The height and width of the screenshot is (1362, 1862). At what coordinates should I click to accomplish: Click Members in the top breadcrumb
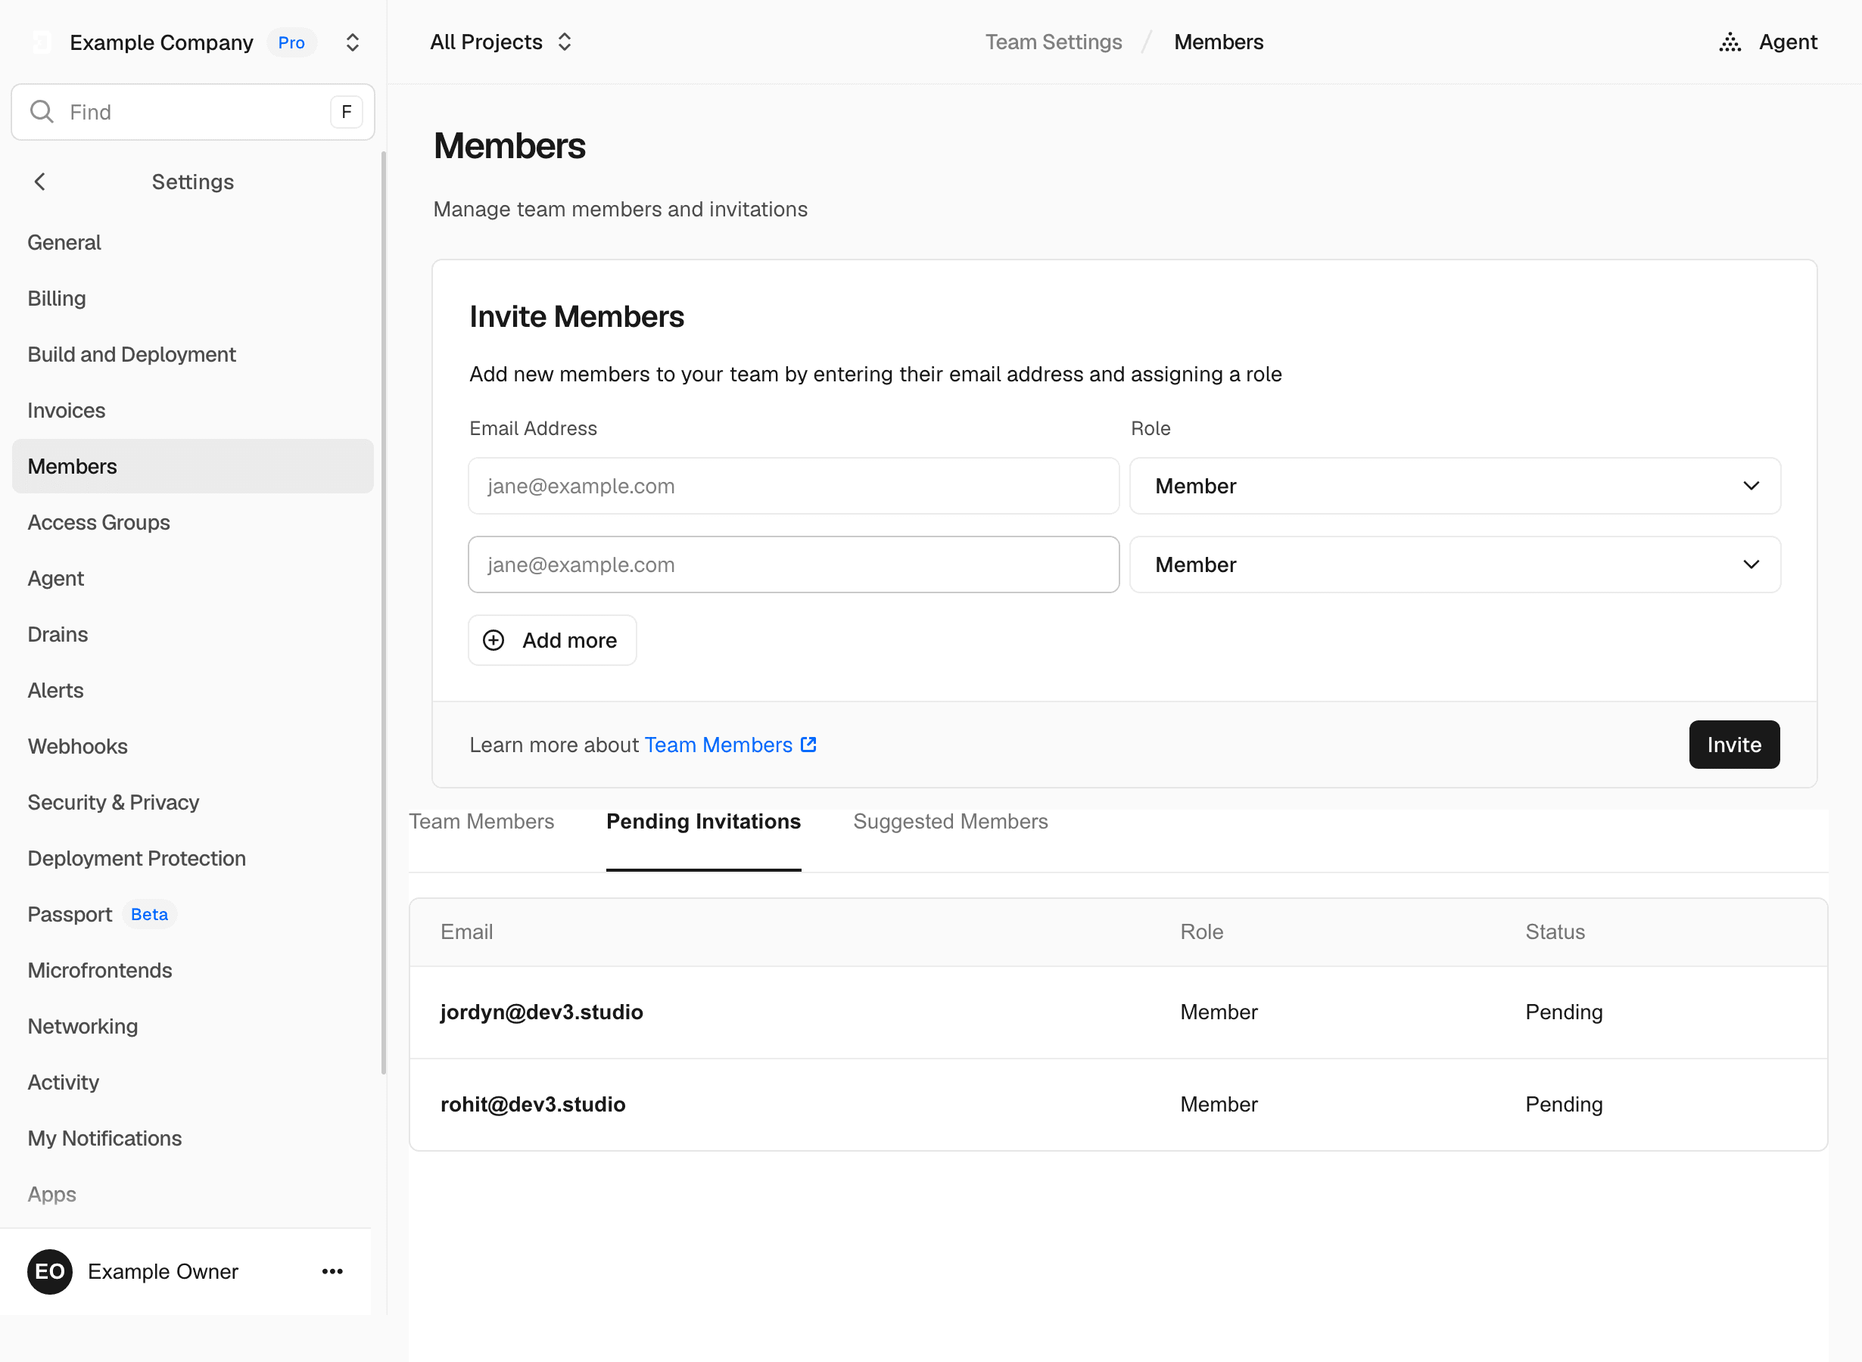pos(1218,42)
